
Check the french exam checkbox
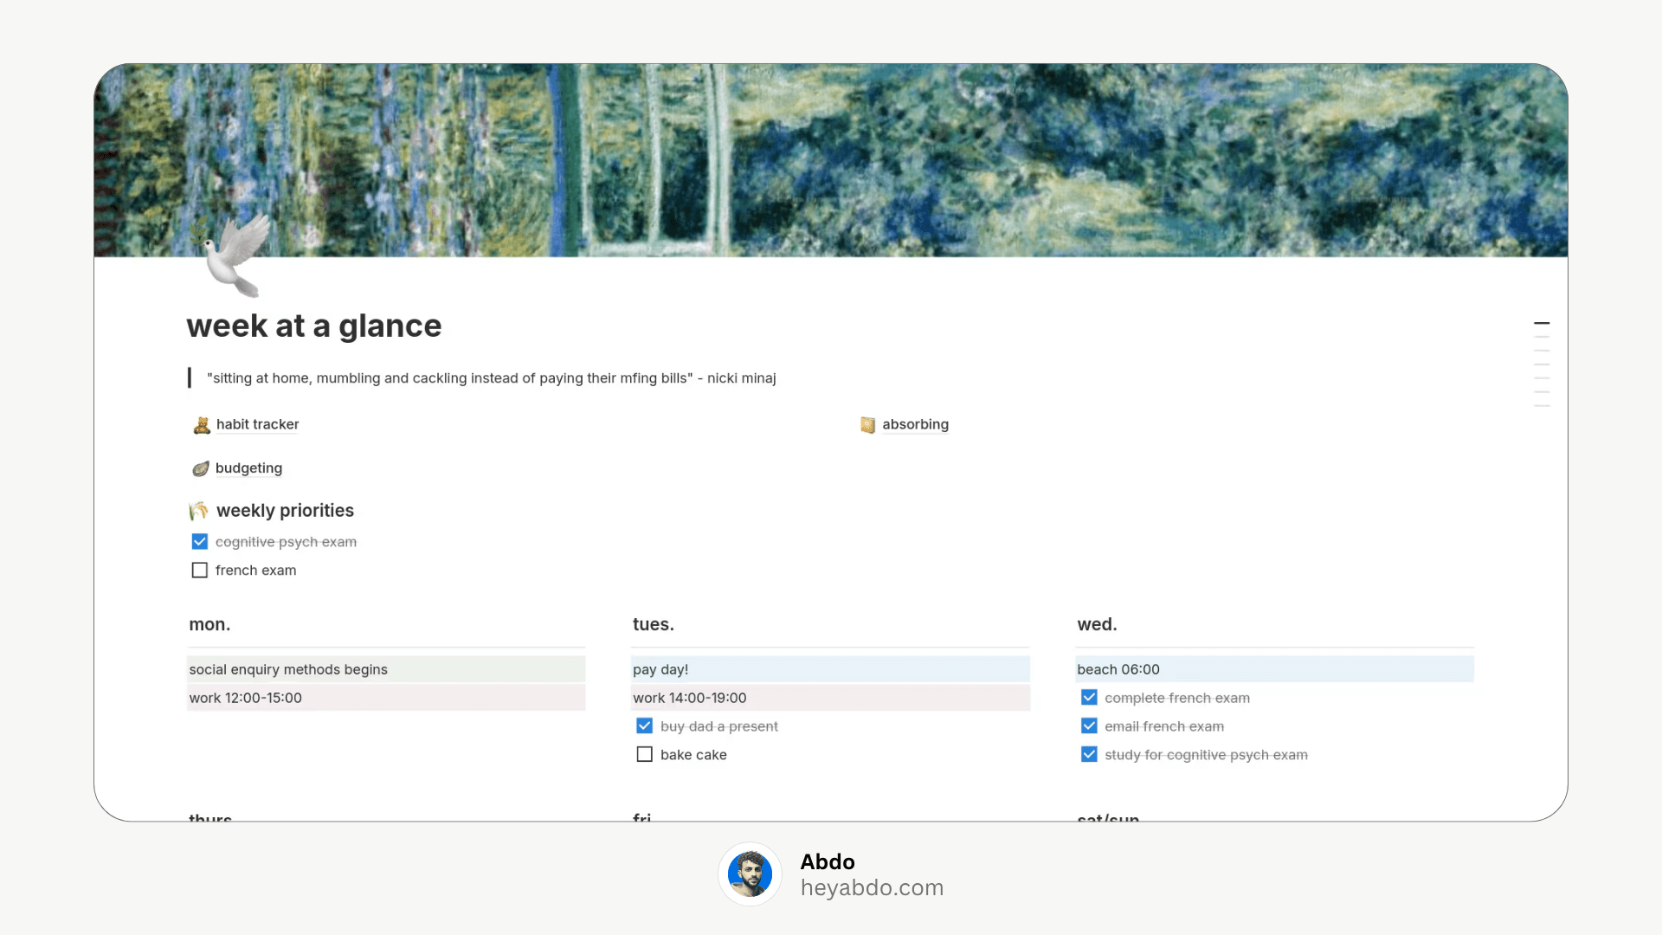tap(200, 571)
